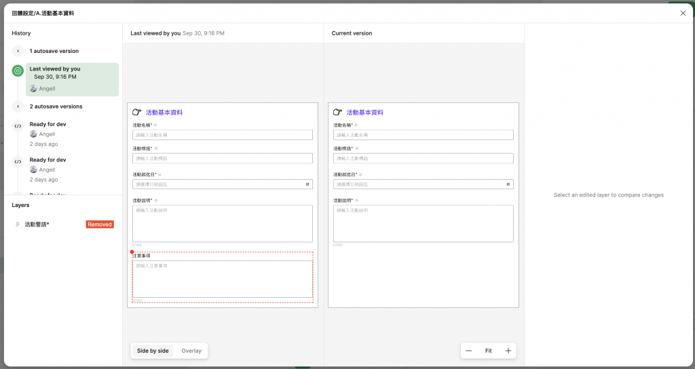Click the 'Sep 30, 9:16 PM' timestamp in column header
The height and width of the screenshot is (369, 695).
[x=204, y=33]
